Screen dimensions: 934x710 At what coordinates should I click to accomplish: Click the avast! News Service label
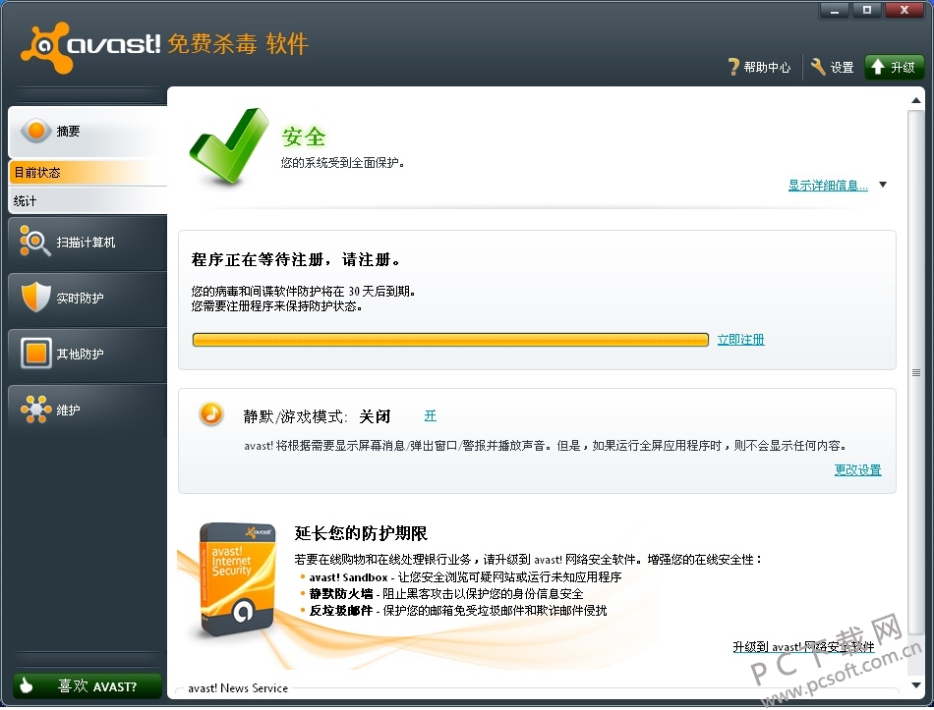point(238,688)
